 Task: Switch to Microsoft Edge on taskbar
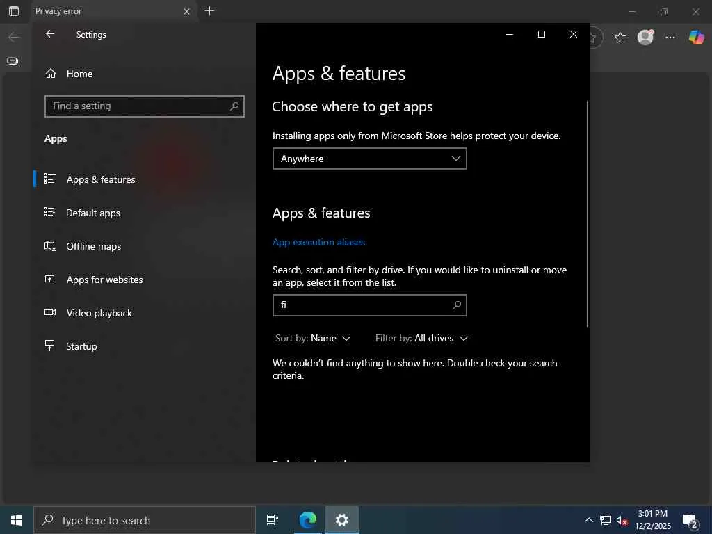coord(308,520)
